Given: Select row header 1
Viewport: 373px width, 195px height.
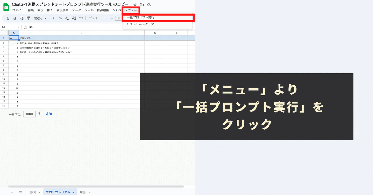Looking at the screenshot, I should (4, 38).
